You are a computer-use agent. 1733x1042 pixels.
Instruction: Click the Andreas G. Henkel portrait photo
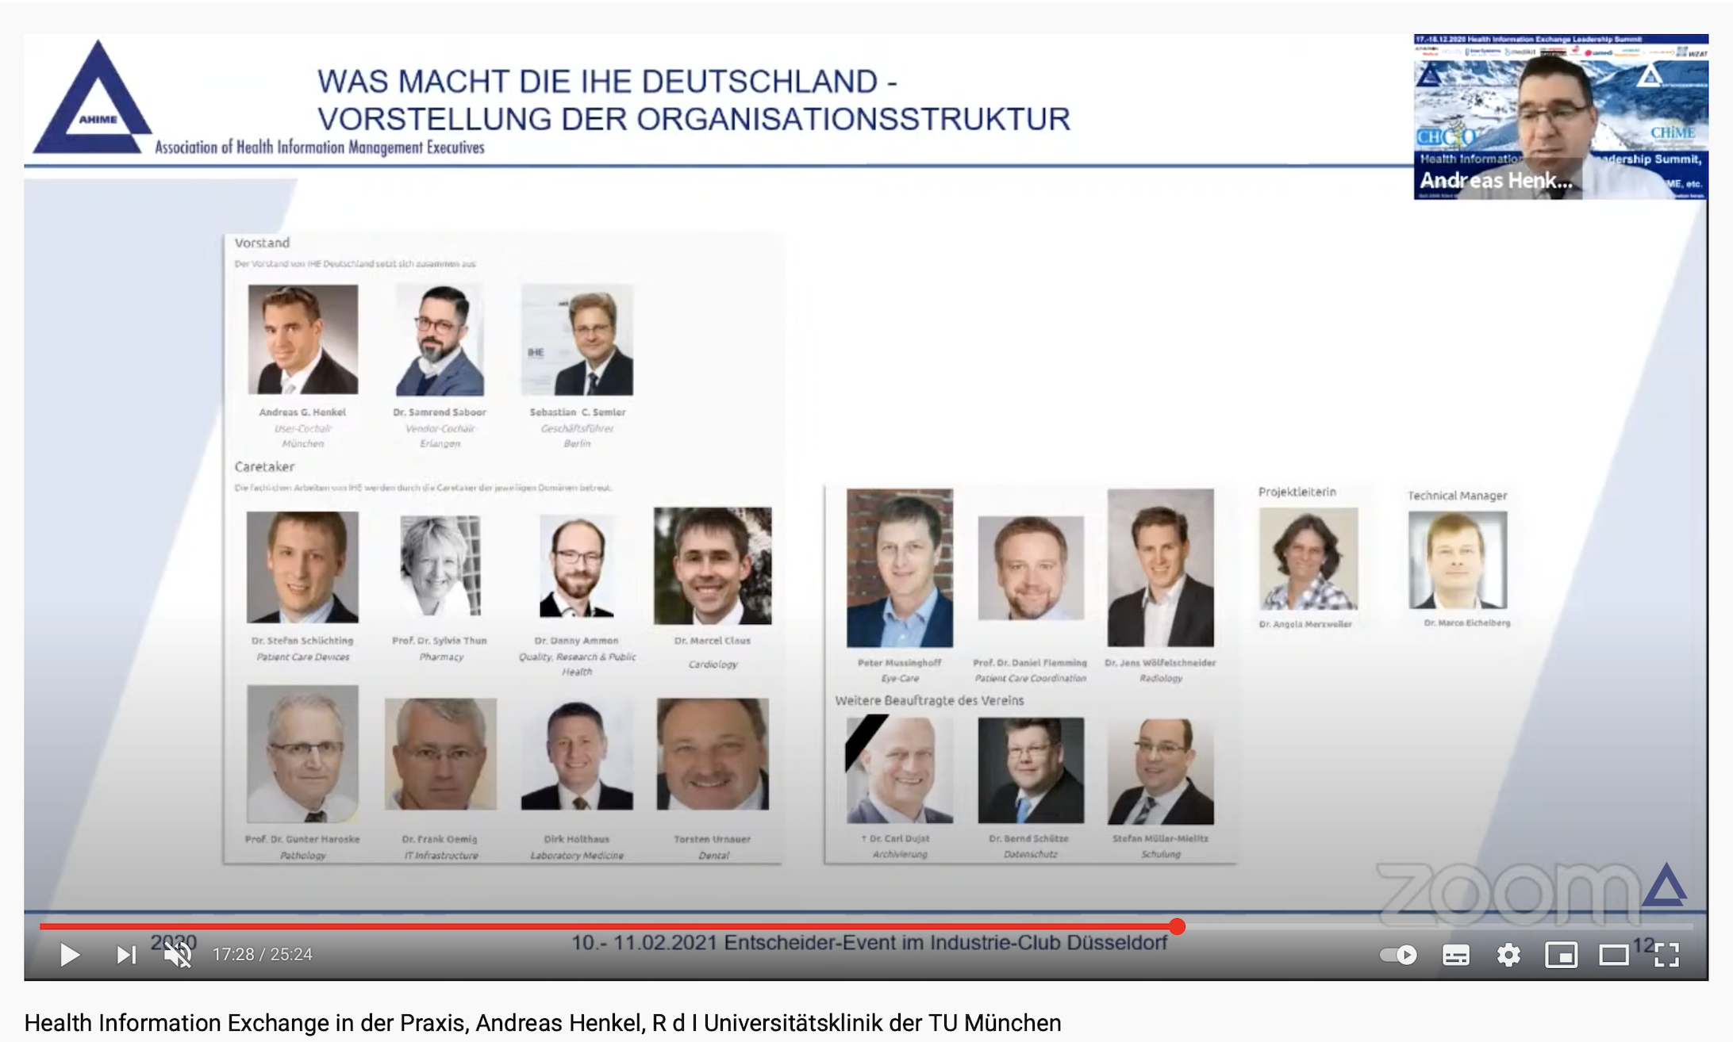click(302, 339)
